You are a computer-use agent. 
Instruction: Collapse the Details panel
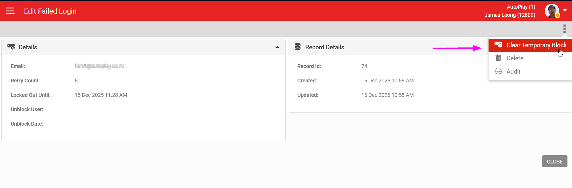[x=277, y=47]
